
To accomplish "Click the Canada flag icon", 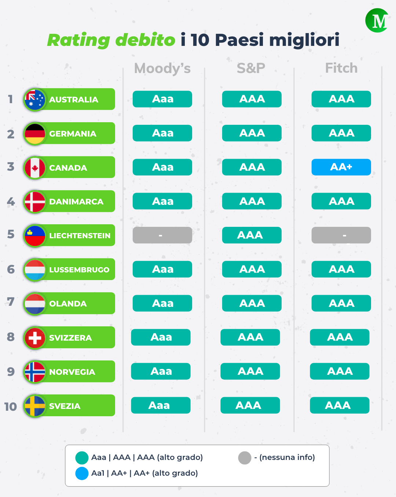I will click(x=35, y=168).
